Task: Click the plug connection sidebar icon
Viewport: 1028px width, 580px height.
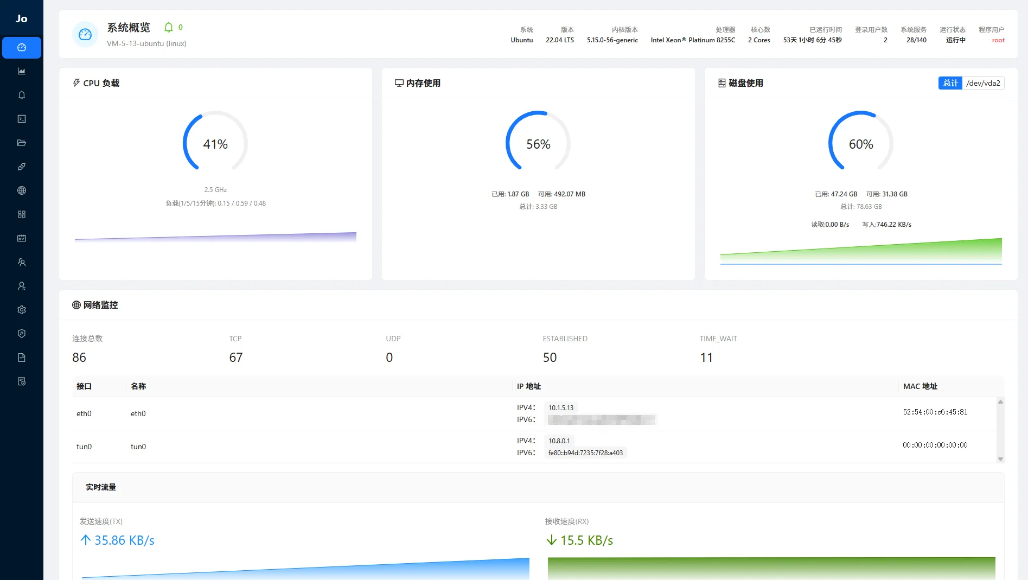Action: pyautogui.click(x=22, y=167)
